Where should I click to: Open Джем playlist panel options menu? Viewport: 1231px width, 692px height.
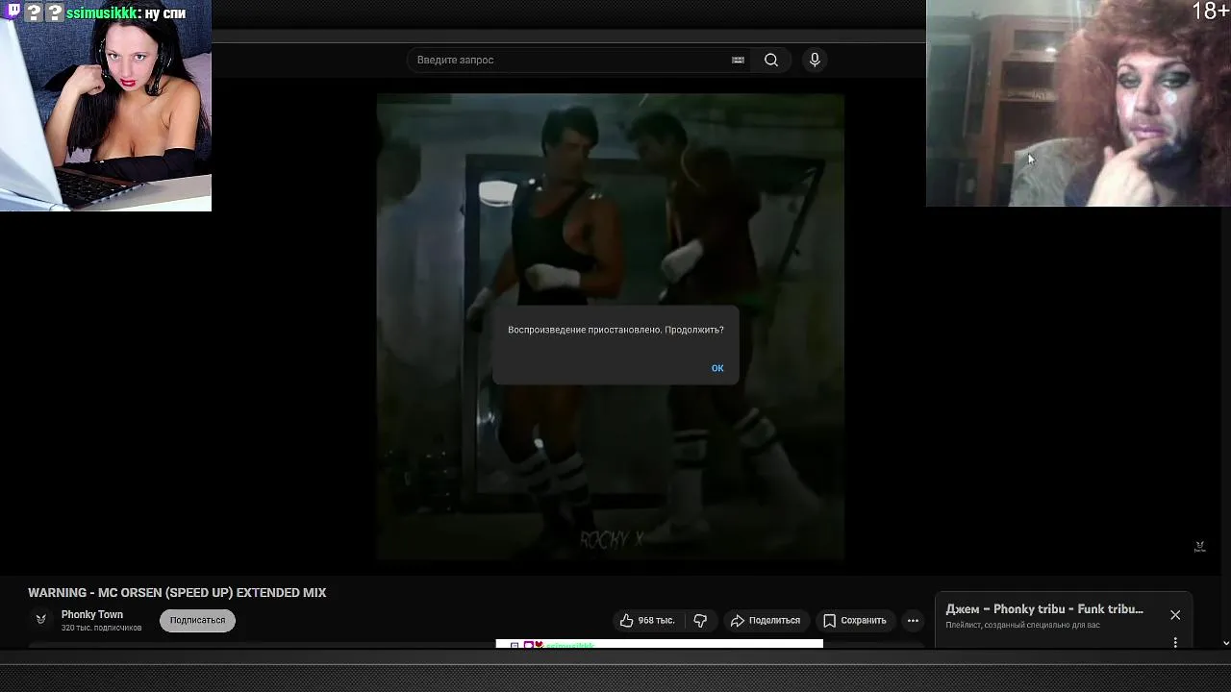tap(1175, 642)
